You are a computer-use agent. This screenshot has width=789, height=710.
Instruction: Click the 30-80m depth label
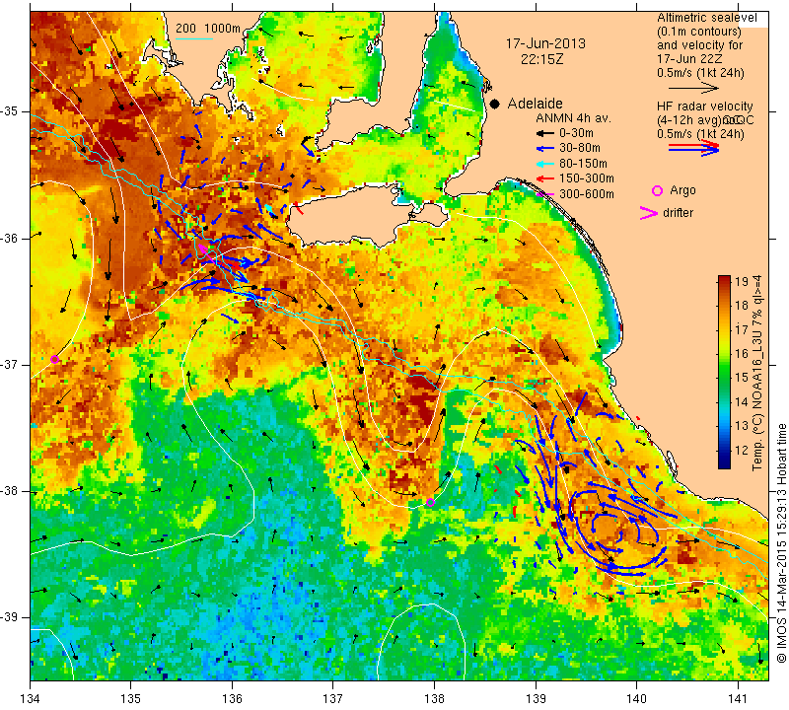[x=580, y=149]
